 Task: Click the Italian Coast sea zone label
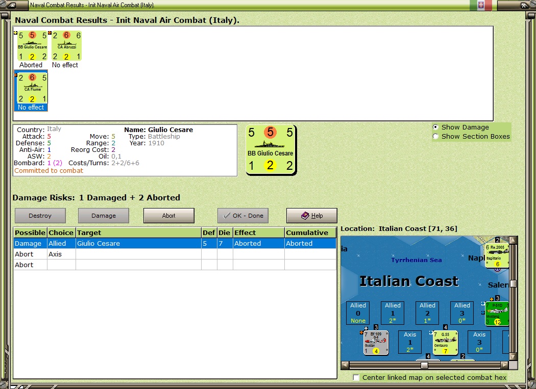pyautogui.click(x=409, y=281)
